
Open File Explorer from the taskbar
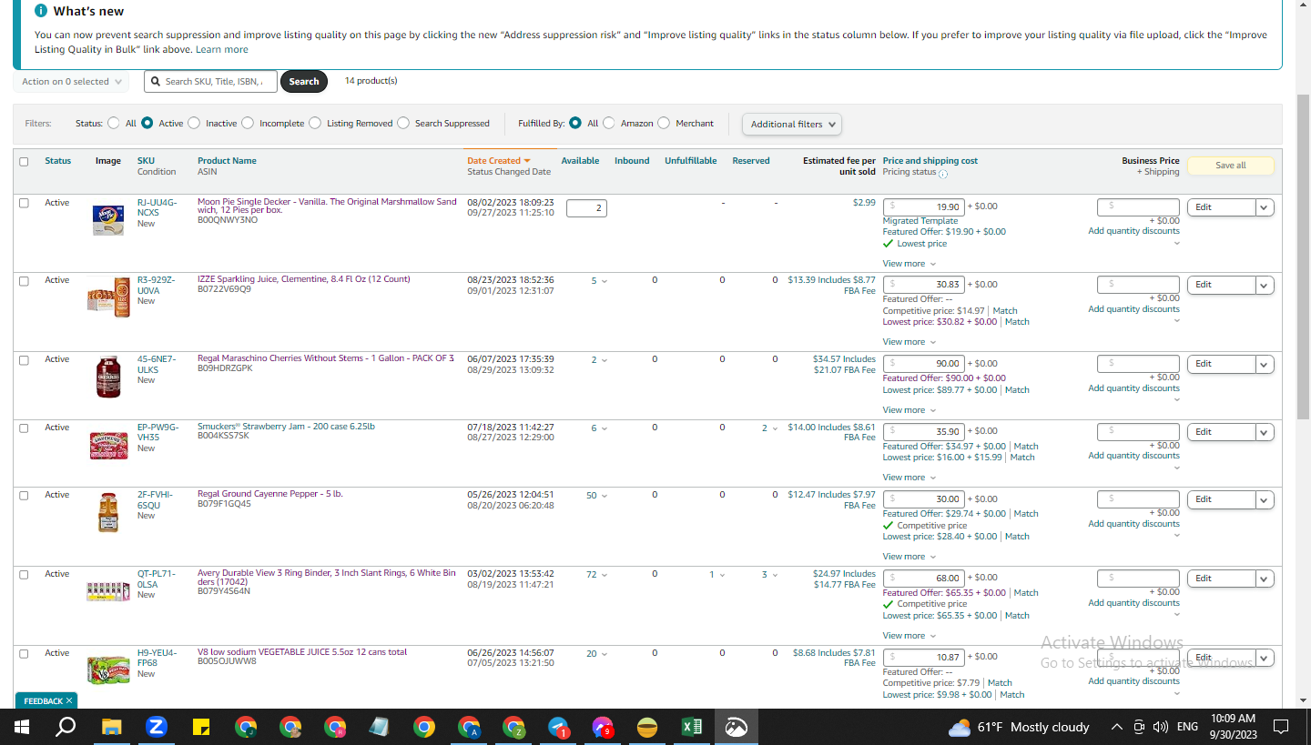pyautogui.click(x=111, y=727)
